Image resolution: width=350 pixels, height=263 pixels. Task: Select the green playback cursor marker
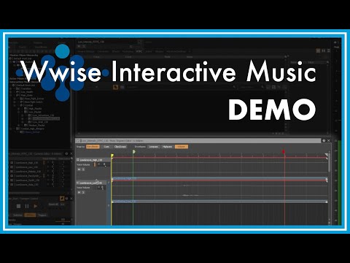pyautogui.click(x=133, y=152)
